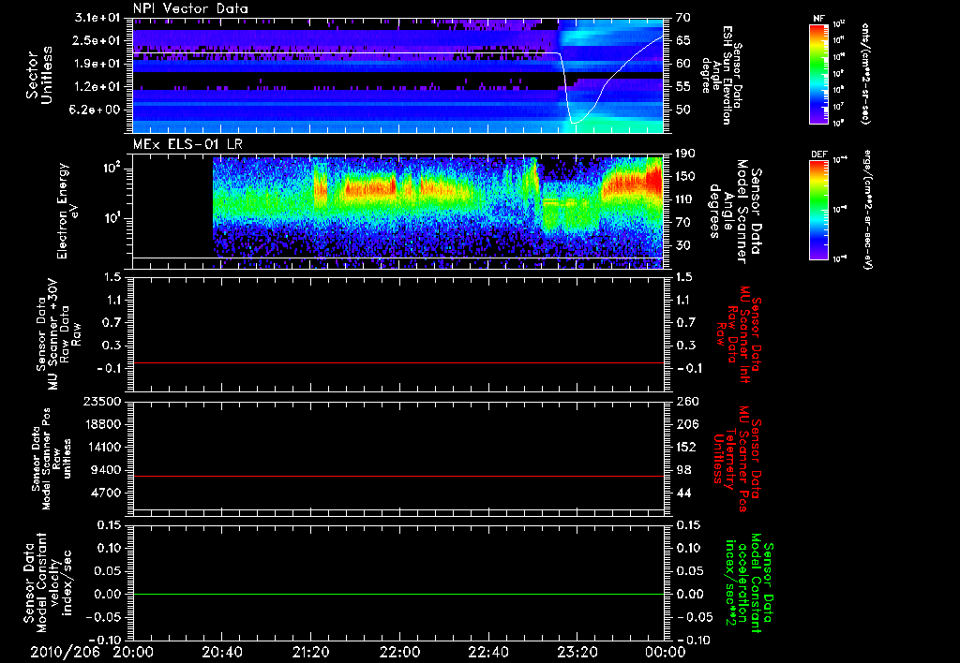Viewport: 960px width, 663px height.
Task: Click the "ergs/(cm**2-sr-sec-eV)" unit label
Action: point(867,209)
